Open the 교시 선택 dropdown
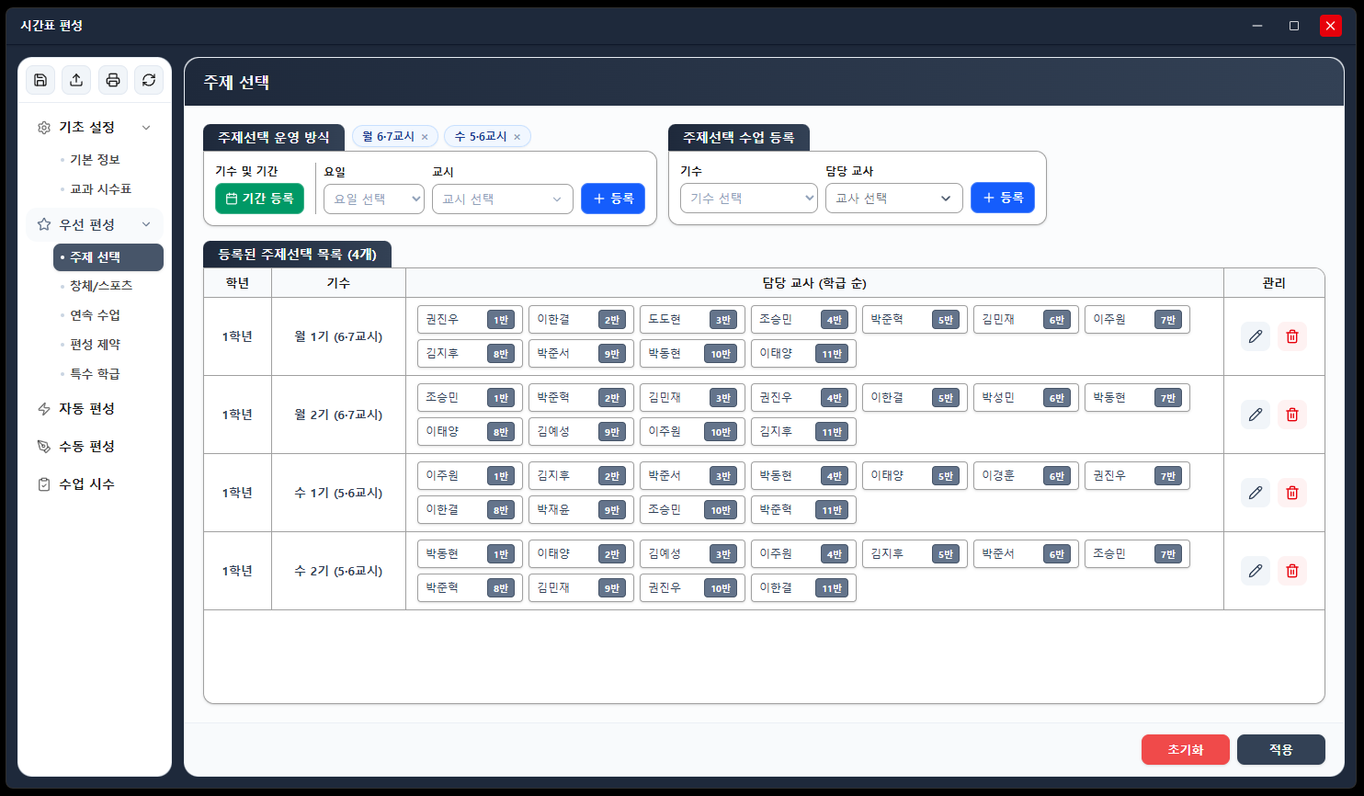 (503, 199)
